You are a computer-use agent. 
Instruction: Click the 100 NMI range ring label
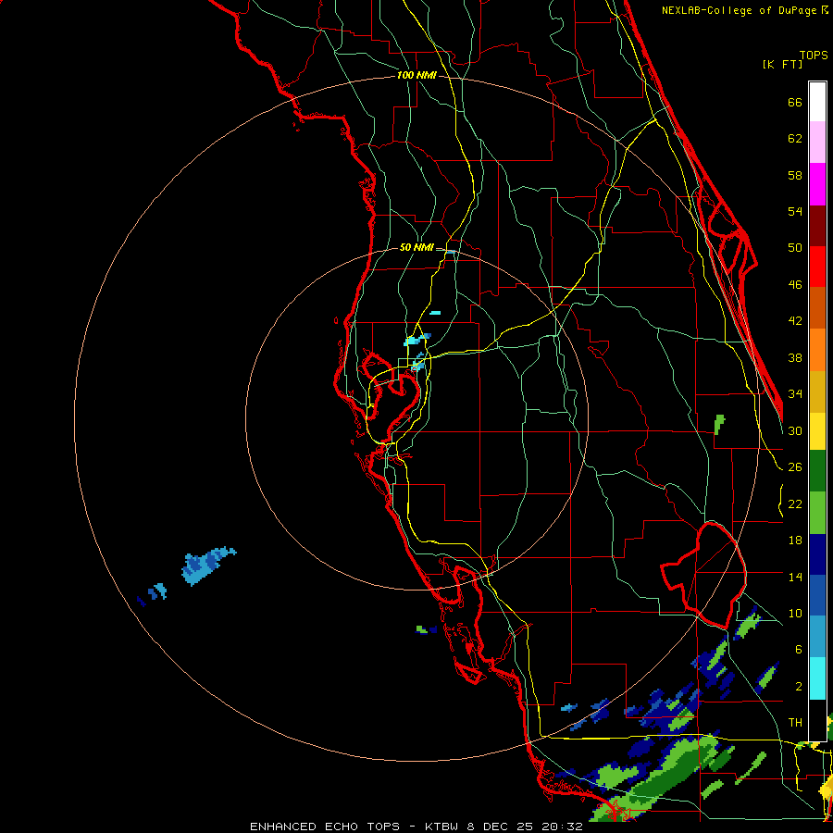tap(416, 76)
